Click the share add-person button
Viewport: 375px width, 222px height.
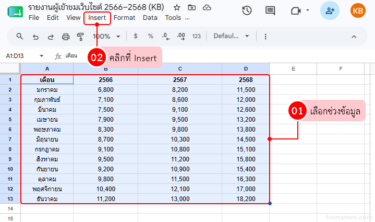330,10
